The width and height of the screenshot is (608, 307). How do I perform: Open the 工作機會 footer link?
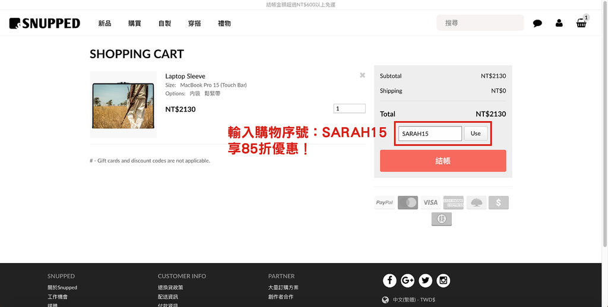tap(58, 297)
